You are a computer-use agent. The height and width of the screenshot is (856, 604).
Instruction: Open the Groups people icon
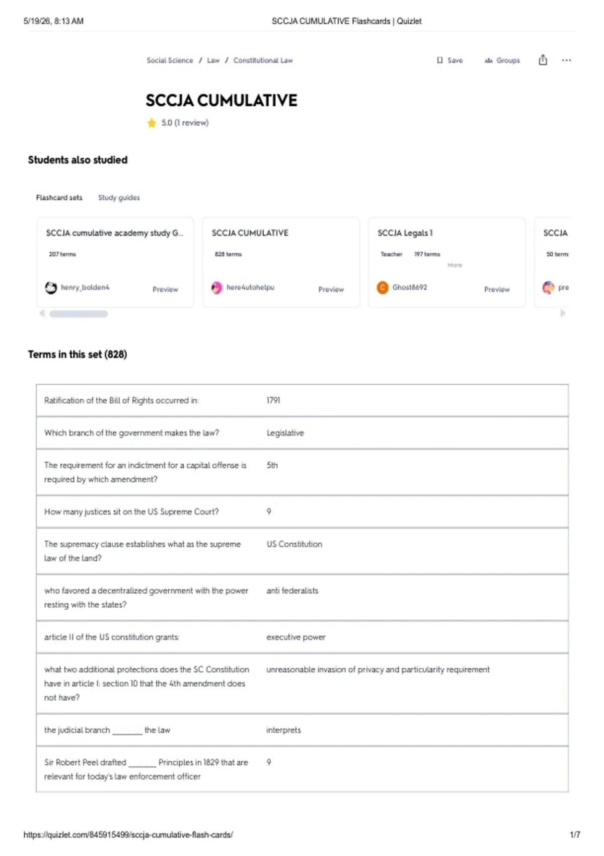point(488,60)
